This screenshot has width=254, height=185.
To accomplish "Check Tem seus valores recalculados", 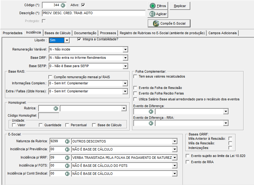I will (135, 76).
